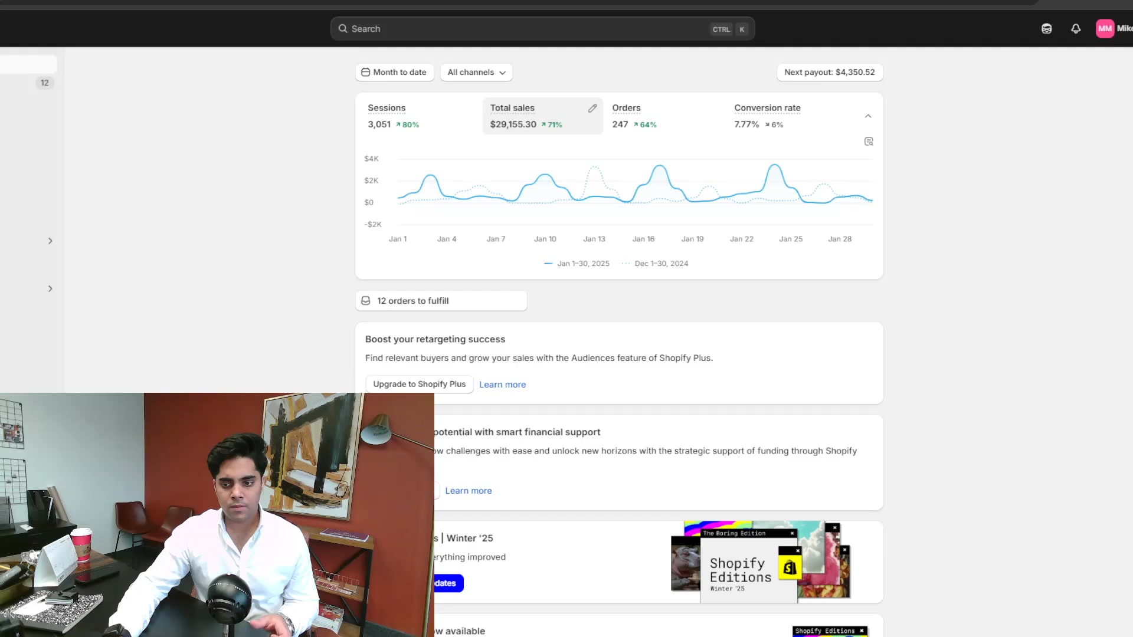The image size is (1133, 637).
Task: Open the Shopify Sidekick assistant
Action: pos(1046,28)
